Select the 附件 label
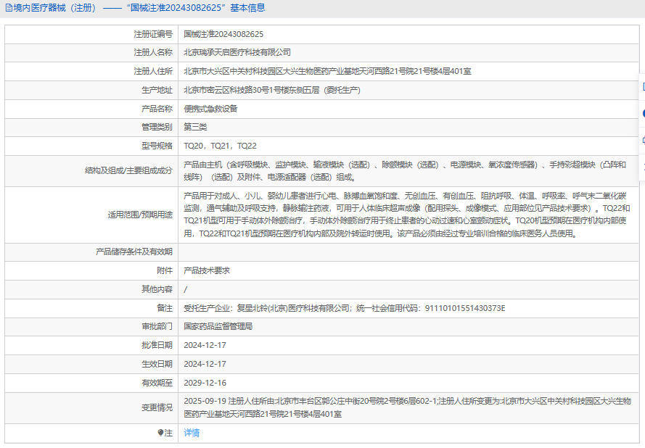 pyautogui.click(x=165, y=270)
